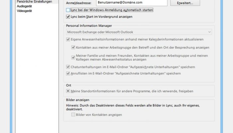Toggle Anruflisten im E-Mail-Ordner speichern

(x=68, y=73)
